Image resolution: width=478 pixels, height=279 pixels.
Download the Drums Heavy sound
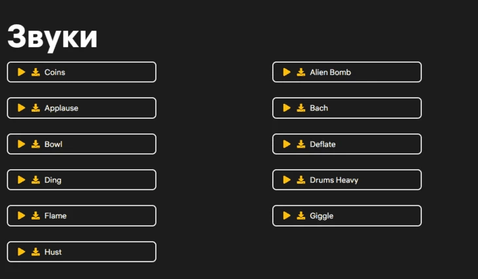pos(301,180)
